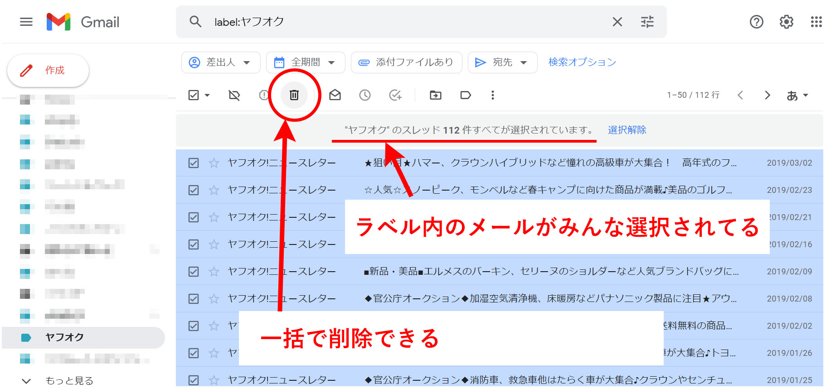Uncheck the mail dated 2019/02/02
The width and height of the screenshot is (826, 388).
pos(194,326)
